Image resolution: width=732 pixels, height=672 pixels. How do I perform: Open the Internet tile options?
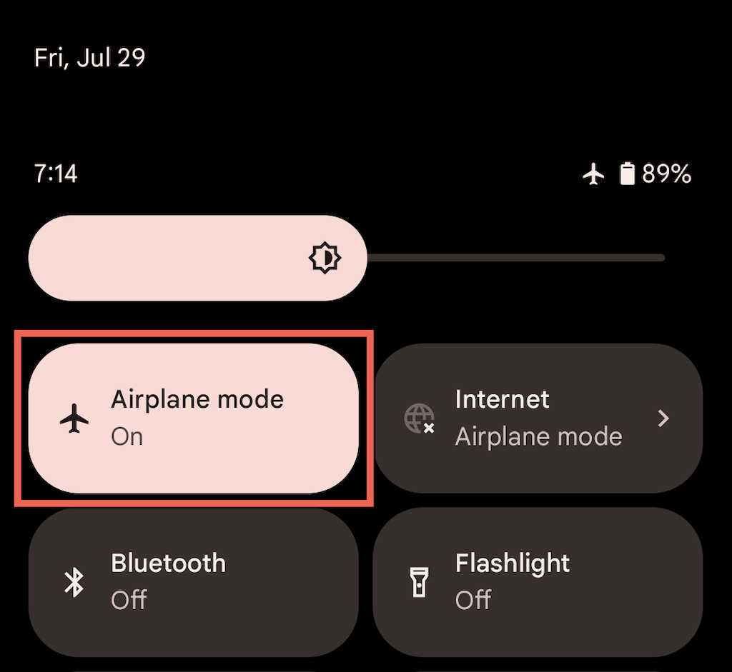click(x=538, y=418)
